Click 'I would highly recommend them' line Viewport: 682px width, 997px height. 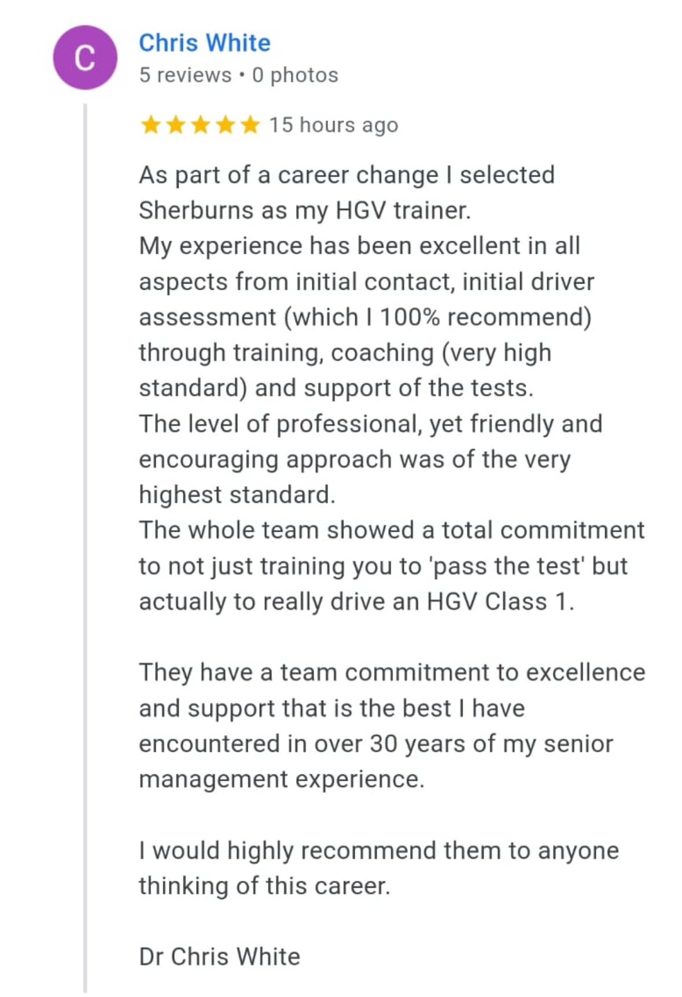[379, 851]
